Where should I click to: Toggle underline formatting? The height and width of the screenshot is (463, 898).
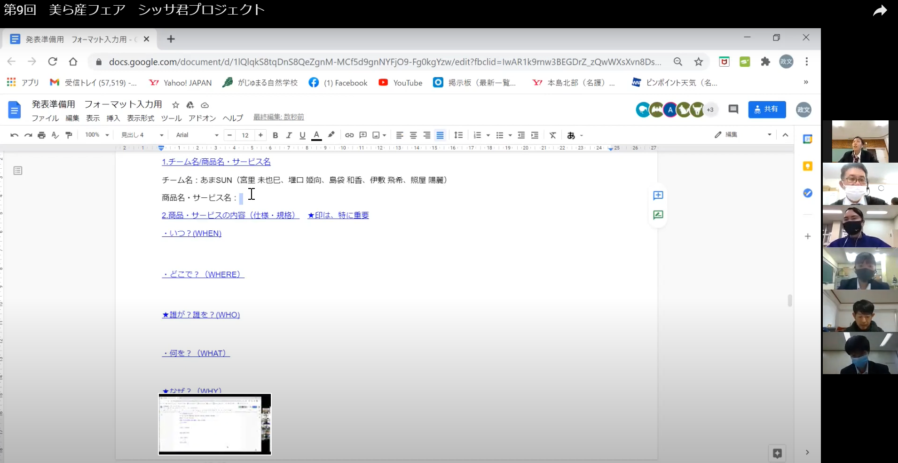(302, 135)
